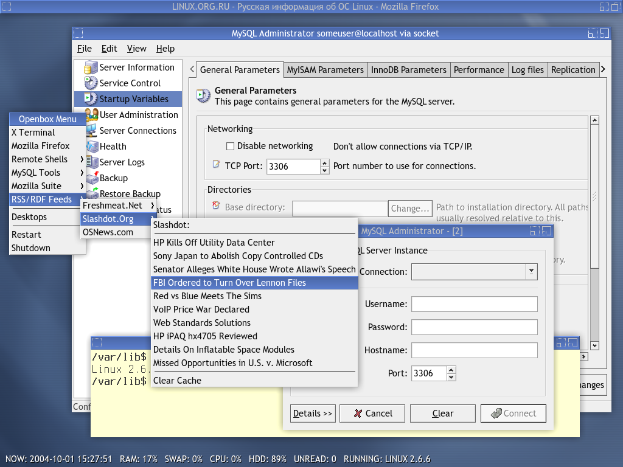
Task: Click the icon beside Base directory
Action: pos(216,206)
